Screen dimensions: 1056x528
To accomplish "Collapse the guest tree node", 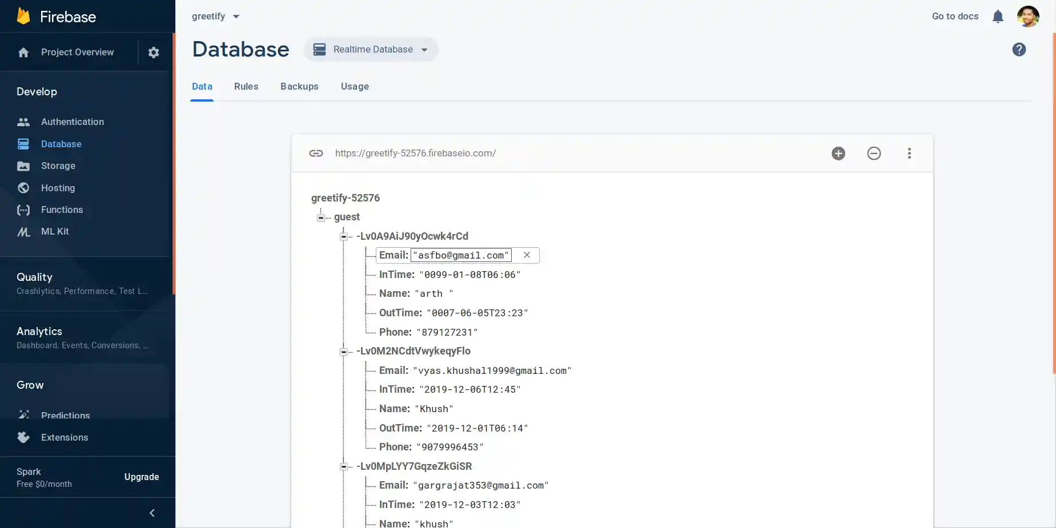I will coord(321,217).
